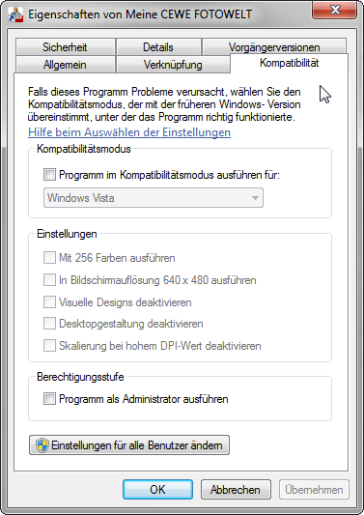364x515 pixels.
Task: Open the Details tab
Action: pyautogui.click(x=158, y=47)
